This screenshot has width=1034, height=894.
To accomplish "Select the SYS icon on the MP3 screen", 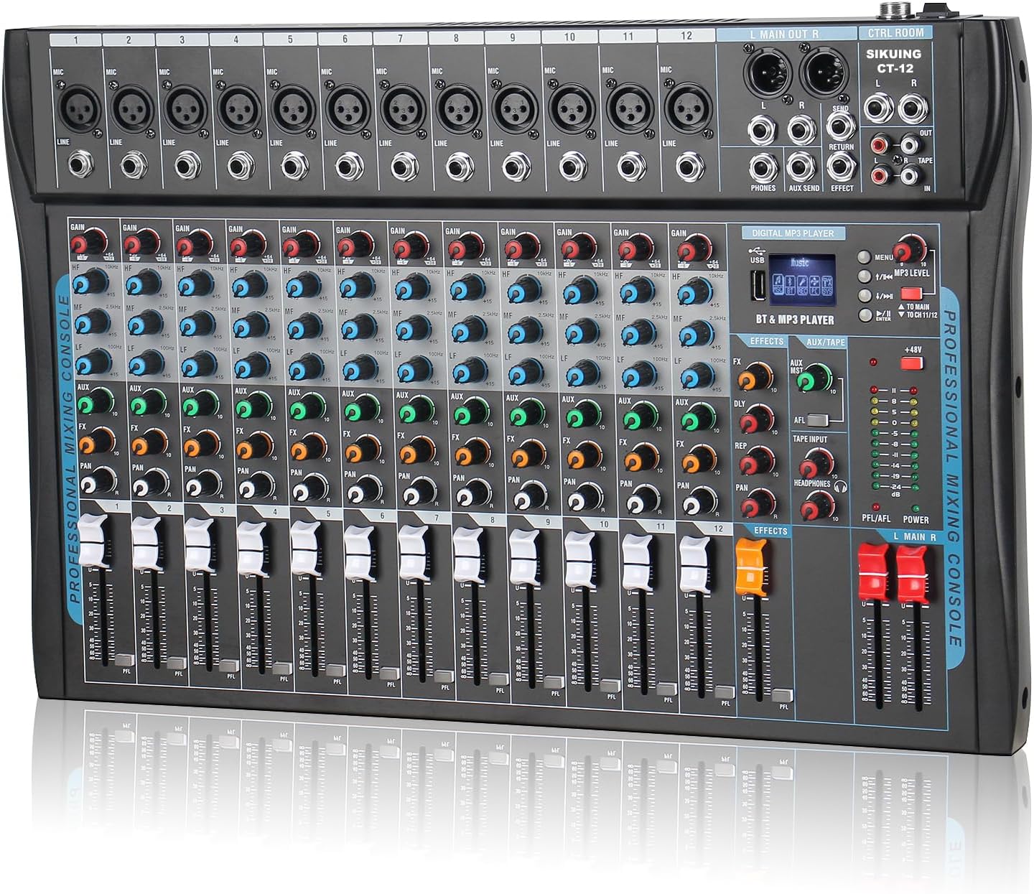I will (827, 284).
